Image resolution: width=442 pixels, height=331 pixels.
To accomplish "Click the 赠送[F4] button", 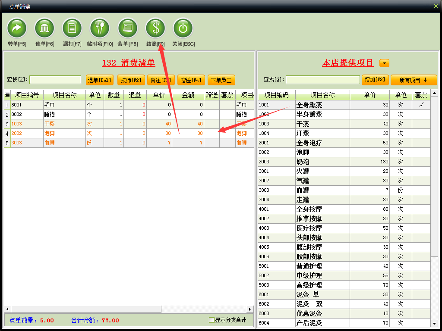I will (x=191, y=80).
